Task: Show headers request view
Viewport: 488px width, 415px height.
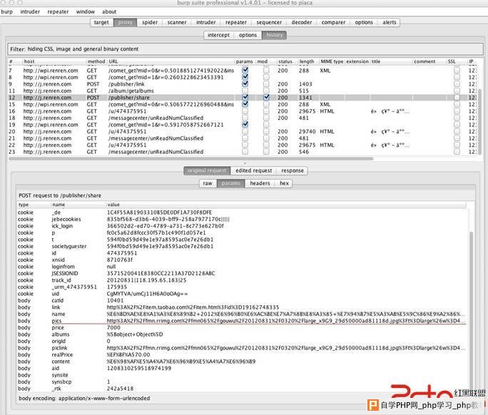Action: pos(260,183)
